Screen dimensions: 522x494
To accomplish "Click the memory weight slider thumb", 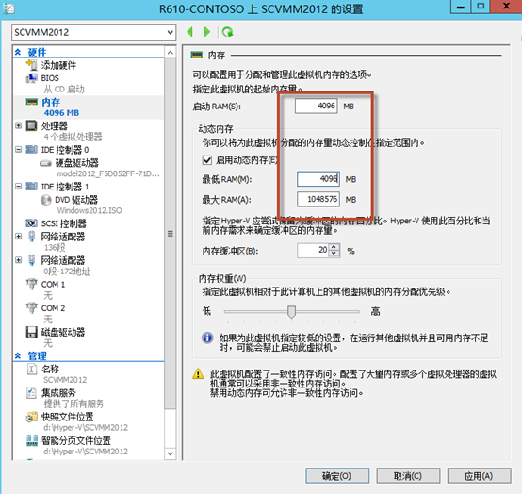I will click(292, 312).
